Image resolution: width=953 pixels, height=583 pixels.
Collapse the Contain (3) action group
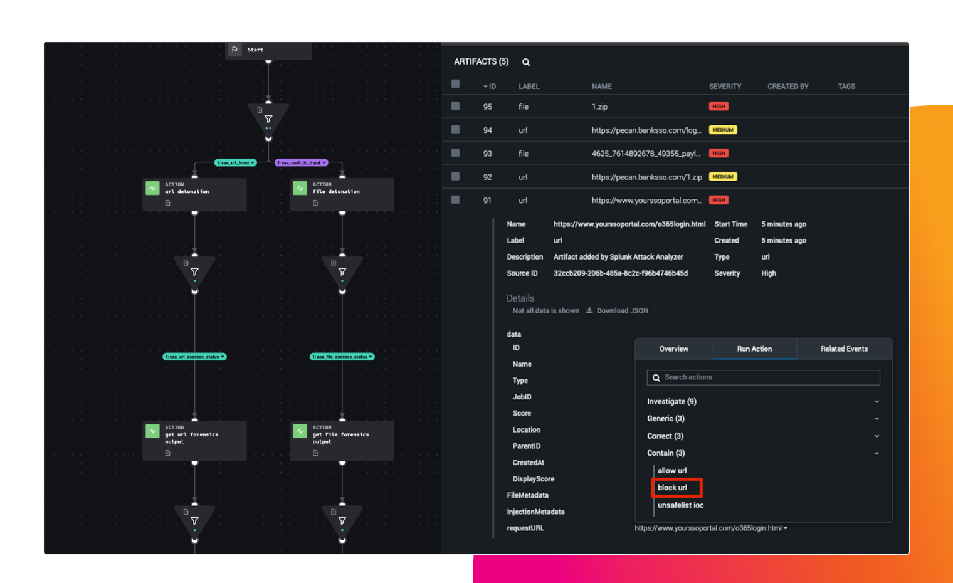pos(877,453)
